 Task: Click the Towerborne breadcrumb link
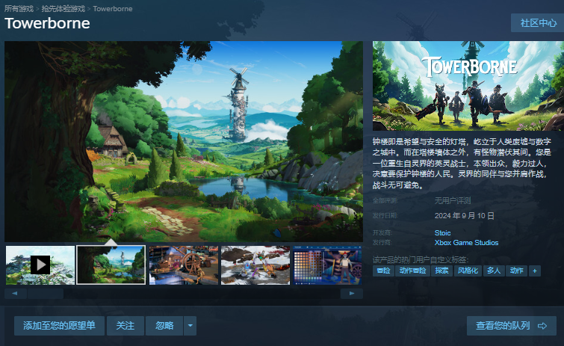[x=113, y=9]
